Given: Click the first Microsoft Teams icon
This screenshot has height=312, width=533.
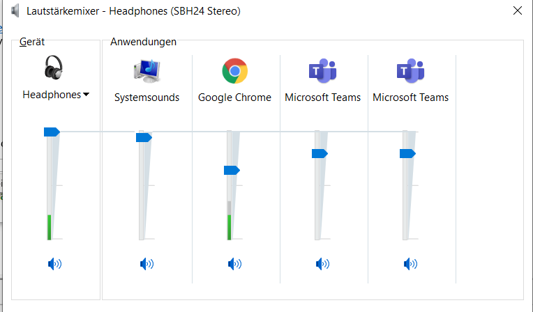Looking at the screenshot, I should (322, 70).
